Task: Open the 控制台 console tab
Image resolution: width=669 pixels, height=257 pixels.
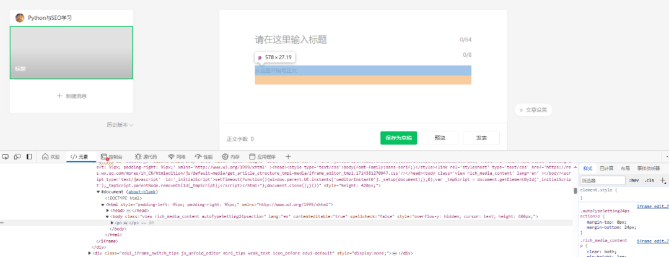Action: point(111,156)
